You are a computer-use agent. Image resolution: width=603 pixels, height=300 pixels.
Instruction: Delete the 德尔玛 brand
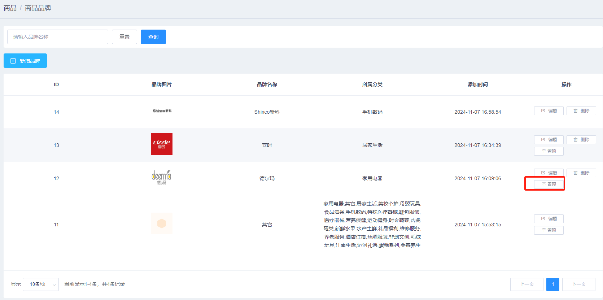[x=581, y=173]
